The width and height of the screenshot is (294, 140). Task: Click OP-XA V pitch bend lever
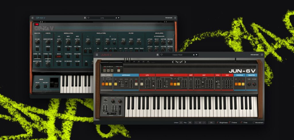click(54, 82)
